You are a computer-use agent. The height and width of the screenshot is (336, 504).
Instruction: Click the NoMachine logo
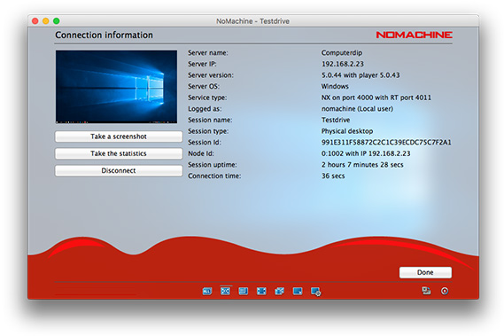pyautogui.click(x=414, y=35)
